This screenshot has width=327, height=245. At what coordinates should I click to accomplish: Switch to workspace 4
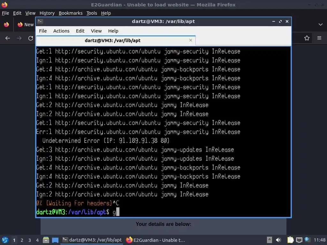coord(37,240)
